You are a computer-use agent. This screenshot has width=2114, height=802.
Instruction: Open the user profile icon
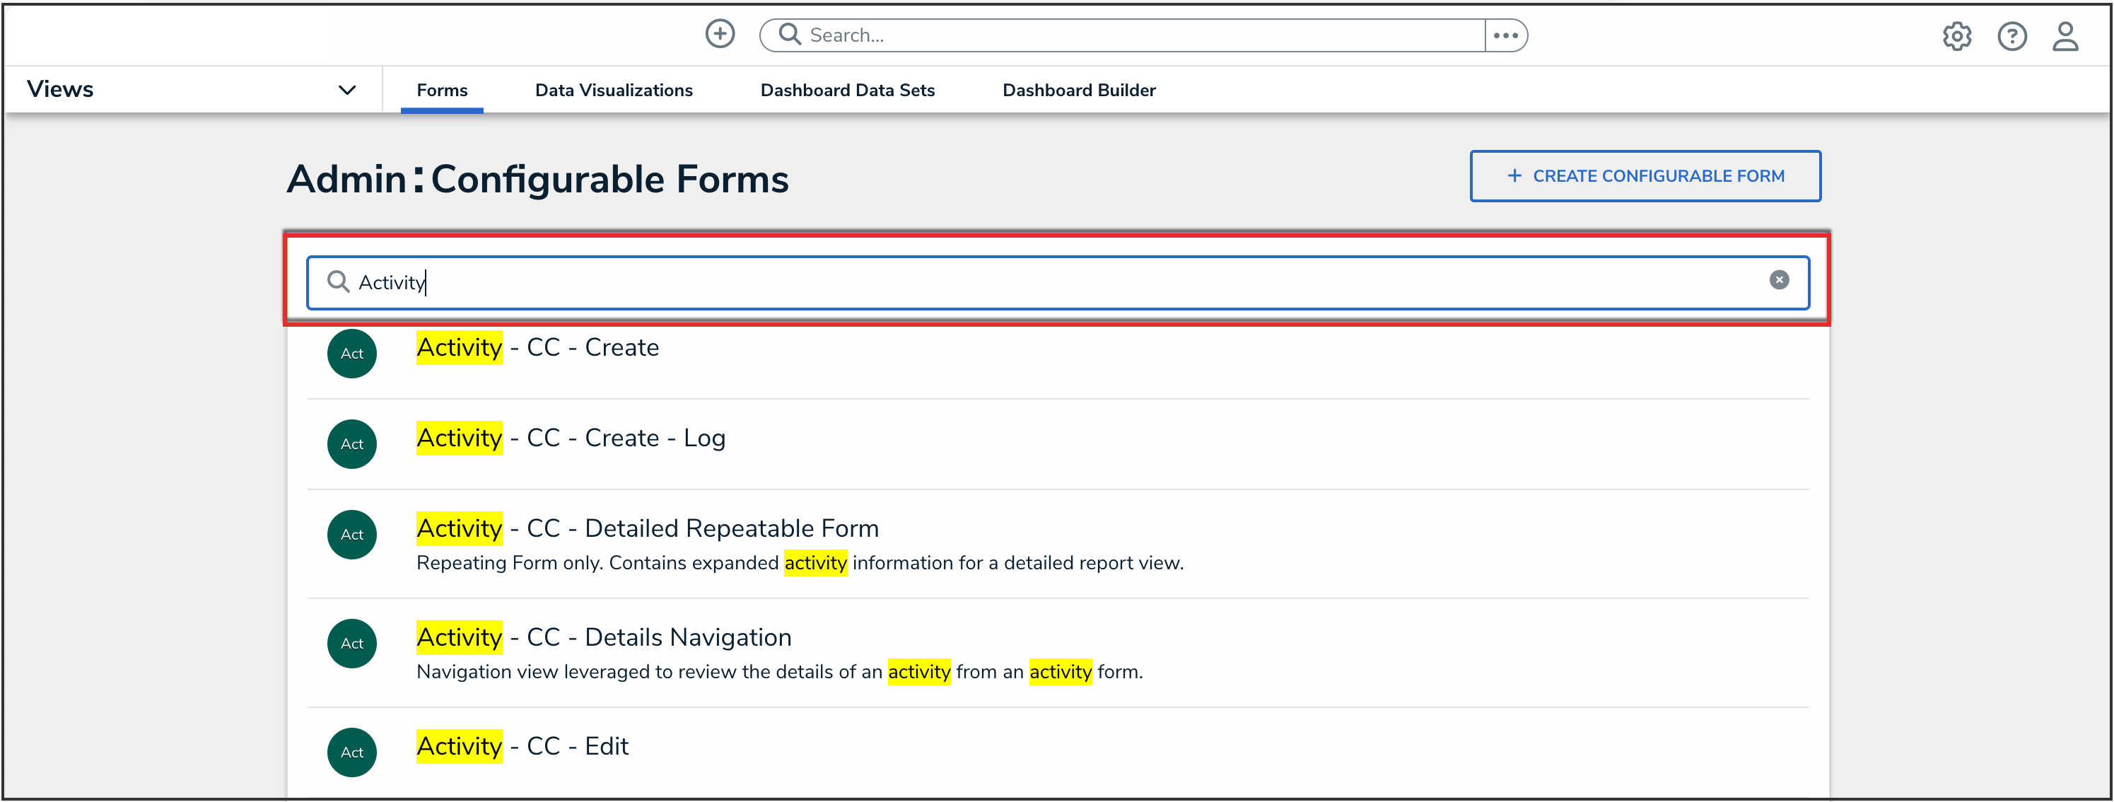(x=2065, y=36)
